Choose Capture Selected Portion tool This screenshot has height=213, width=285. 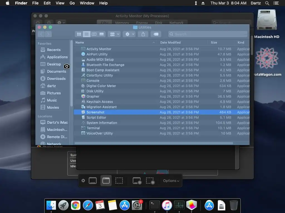[119, 181]
